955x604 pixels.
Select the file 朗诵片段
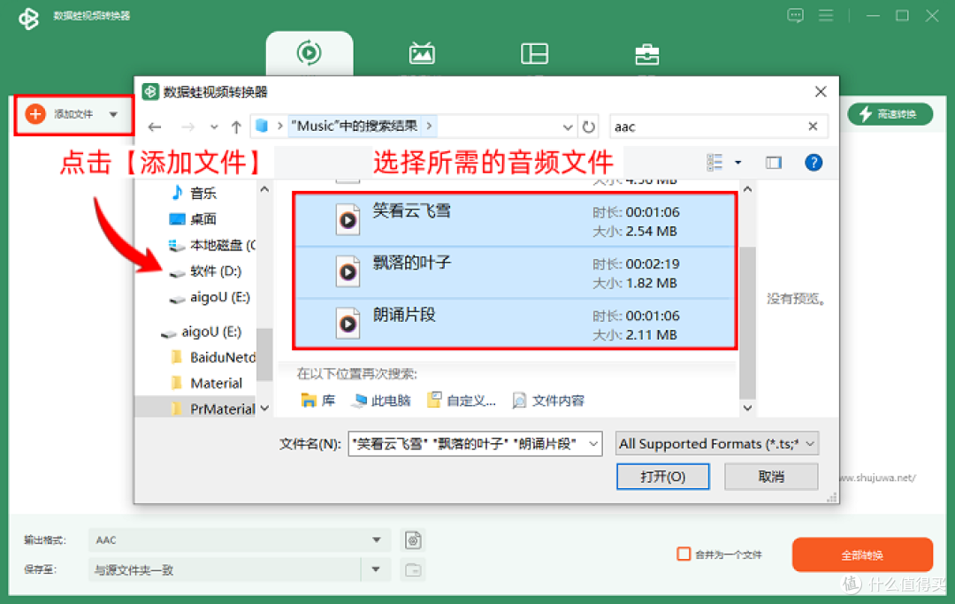pos(516,324)
